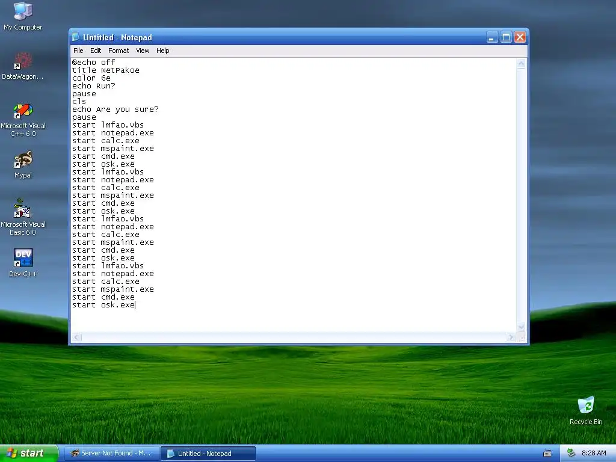Viewport: 616px width, 462px height.
Task: Click the 'cls' line
Action: (79, 101)
